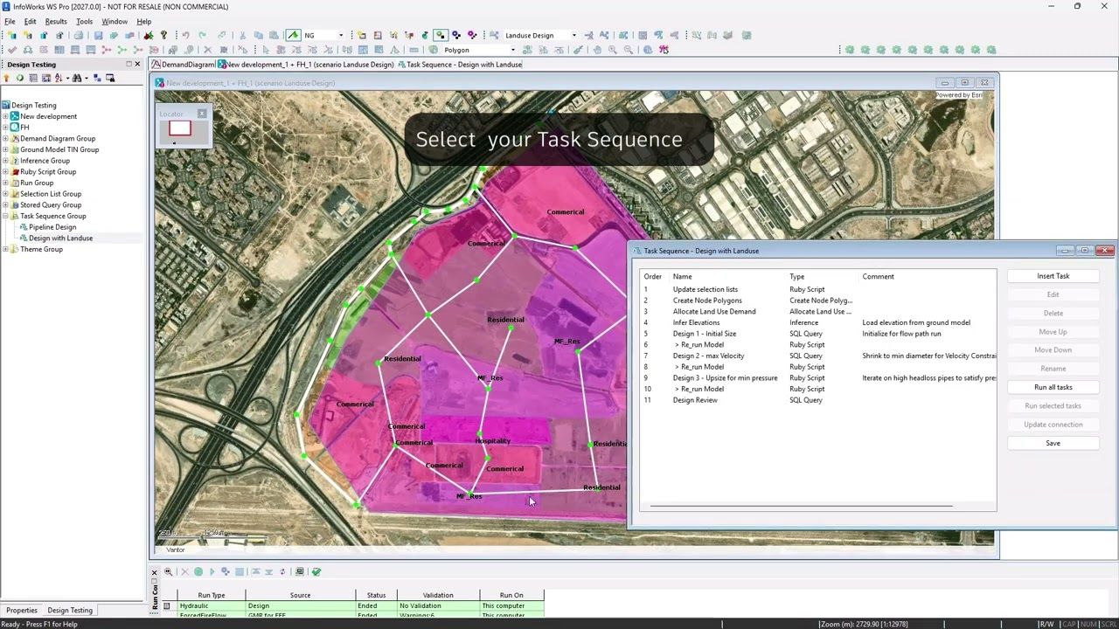The image size is (1119, 629).
Task: Expand the Ruby Script Group tree node
Action: 5,172
